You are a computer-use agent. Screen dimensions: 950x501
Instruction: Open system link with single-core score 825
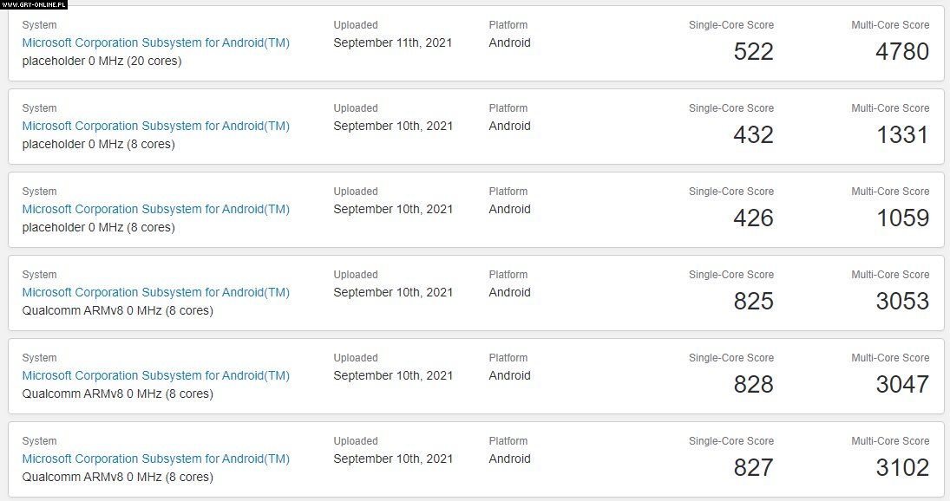click(155, 292)
